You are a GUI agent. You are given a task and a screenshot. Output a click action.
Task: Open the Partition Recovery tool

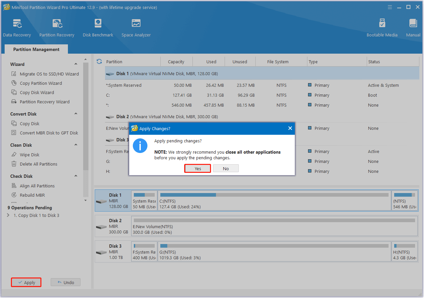[x=57, y=26]
